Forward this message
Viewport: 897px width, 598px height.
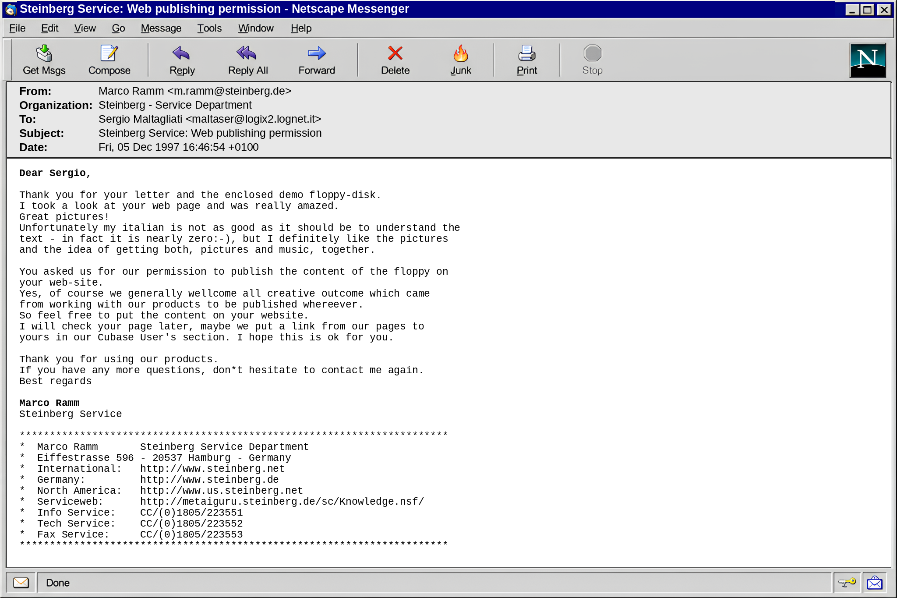(316, 60)
